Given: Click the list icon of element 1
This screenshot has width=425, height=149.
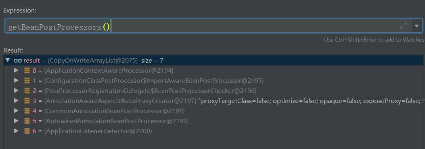Looking at the screenshot, I should click(x=27, y=81).
